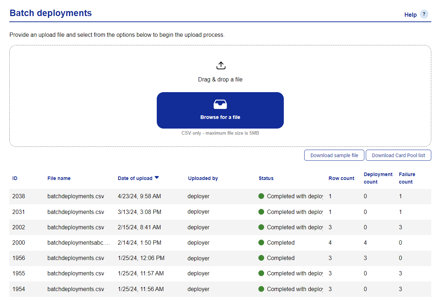This screenshot has width=437, height=300.
Task: Click the green status dot for ID 2038
Action: point(261,196)
